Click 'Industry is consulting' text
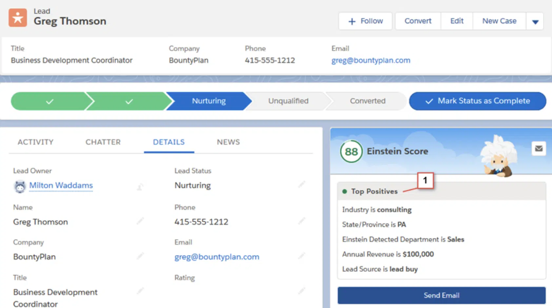 (x=377, y=210)
